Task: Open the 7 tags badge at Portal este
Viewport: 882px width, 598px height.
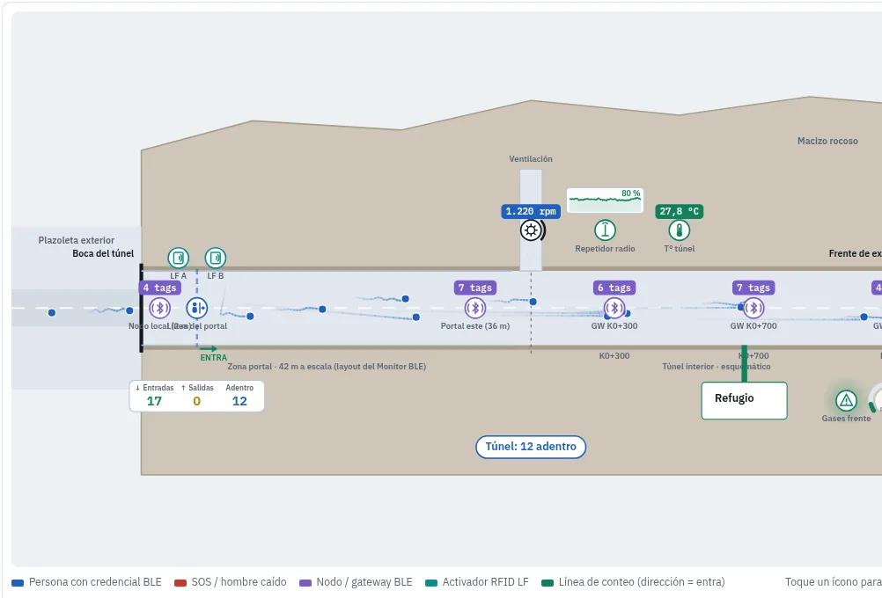Action: pos(475,288)
